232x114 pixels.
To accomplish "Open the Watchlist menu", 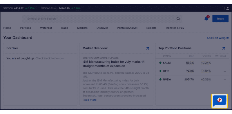I will point(46,28).
